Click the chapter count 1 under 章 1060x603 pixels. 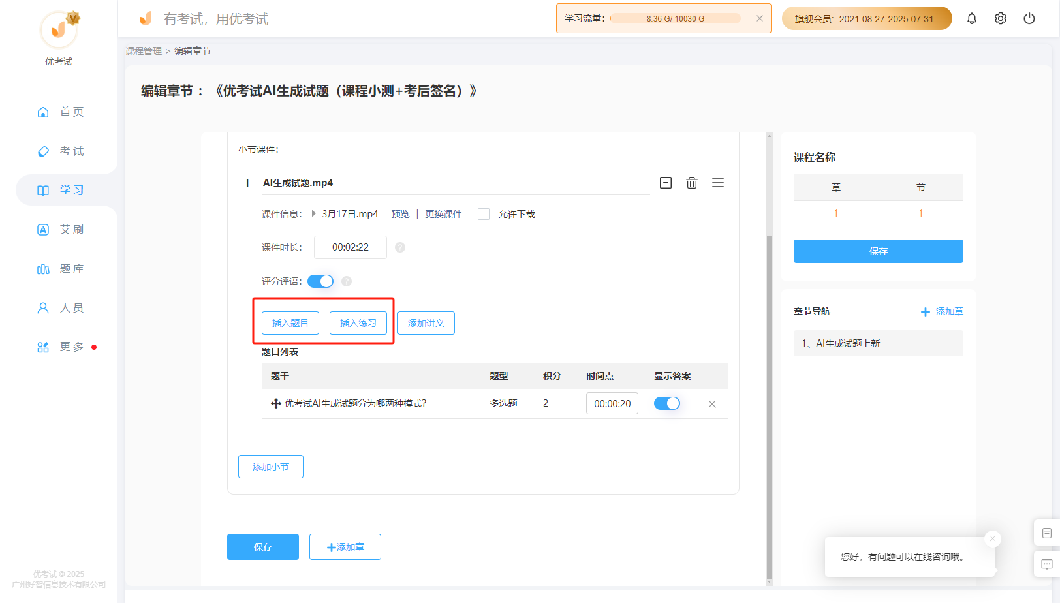(836, 213)
